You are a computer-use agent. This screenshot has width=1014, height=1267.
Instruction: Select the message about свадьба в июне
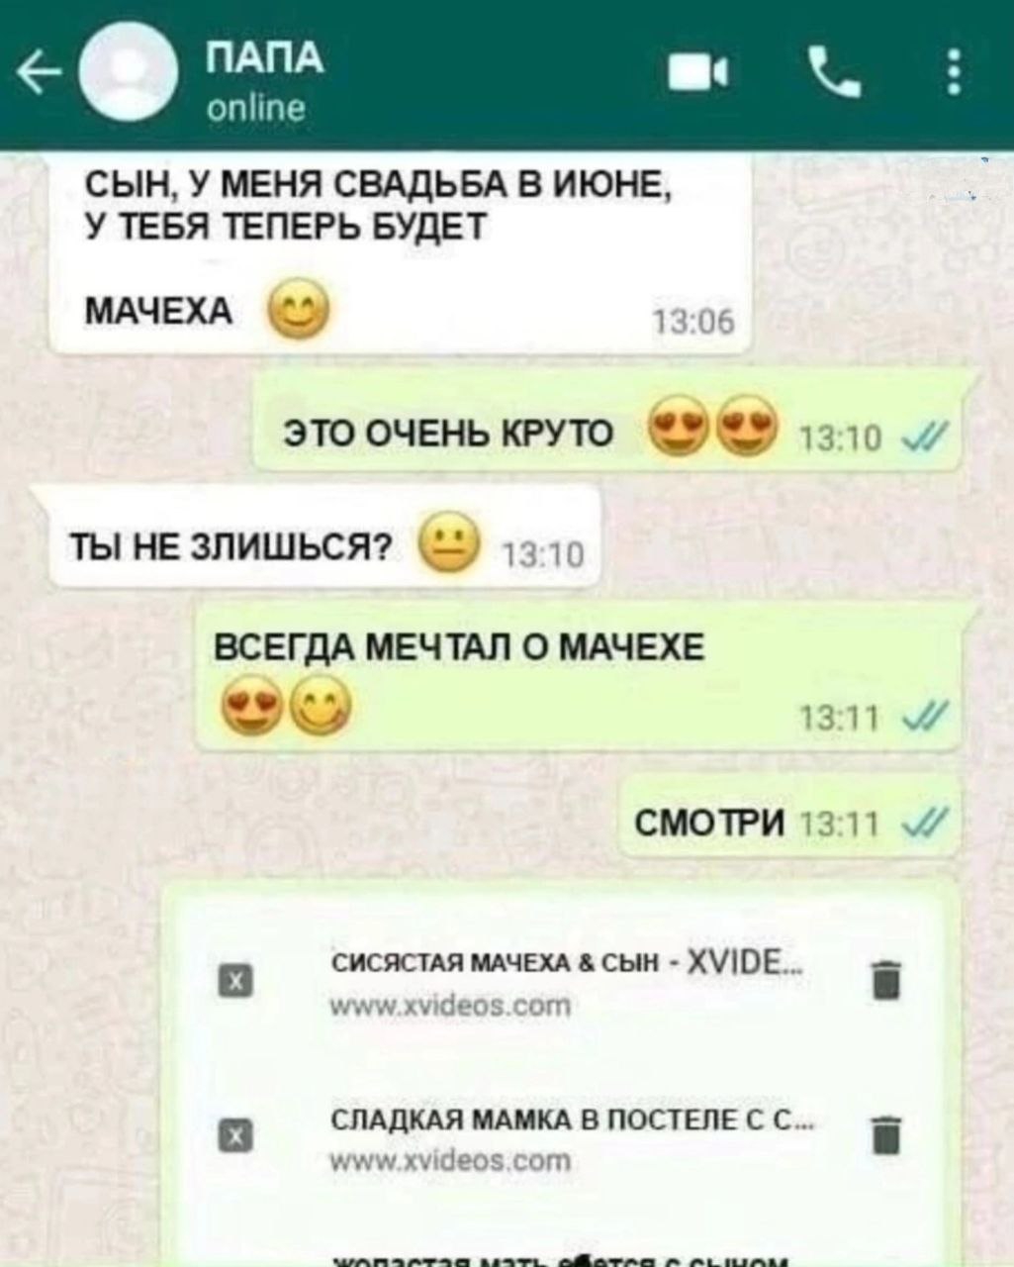pos(399,253)
